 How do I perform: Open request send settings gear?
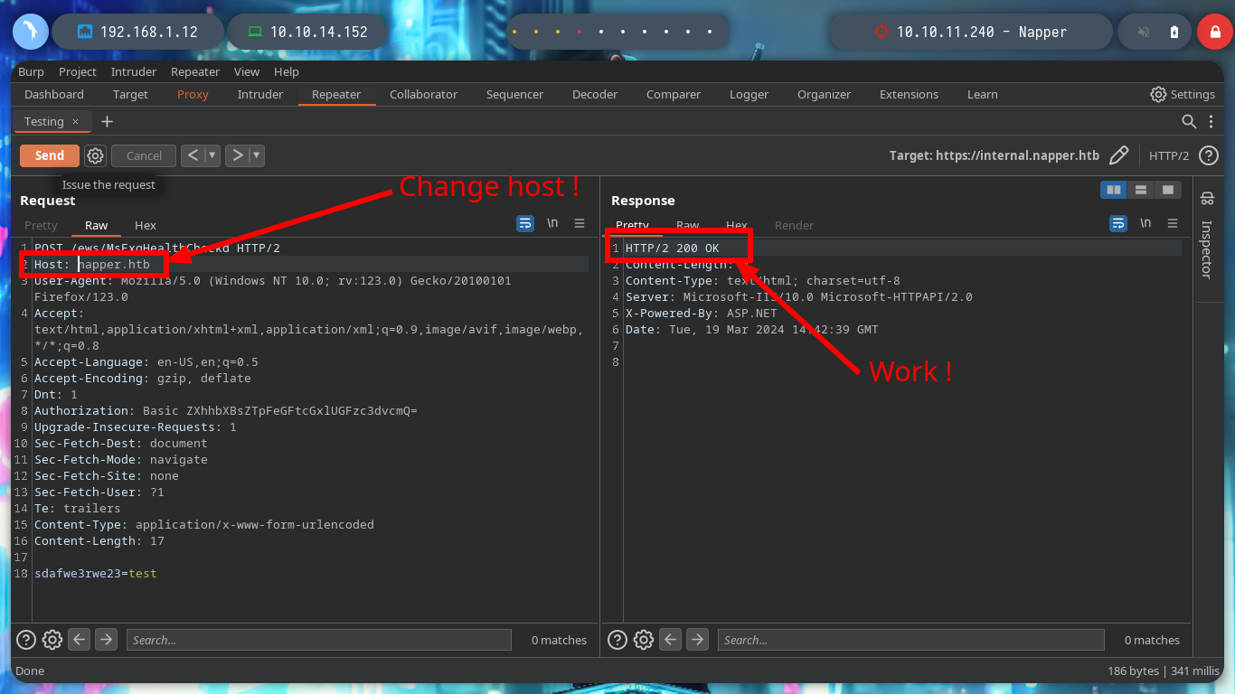pyautogui.click(x=96, y=155)
